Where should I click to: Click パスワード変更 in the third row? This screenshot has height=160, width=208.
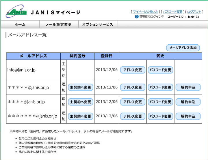(160, 102)
